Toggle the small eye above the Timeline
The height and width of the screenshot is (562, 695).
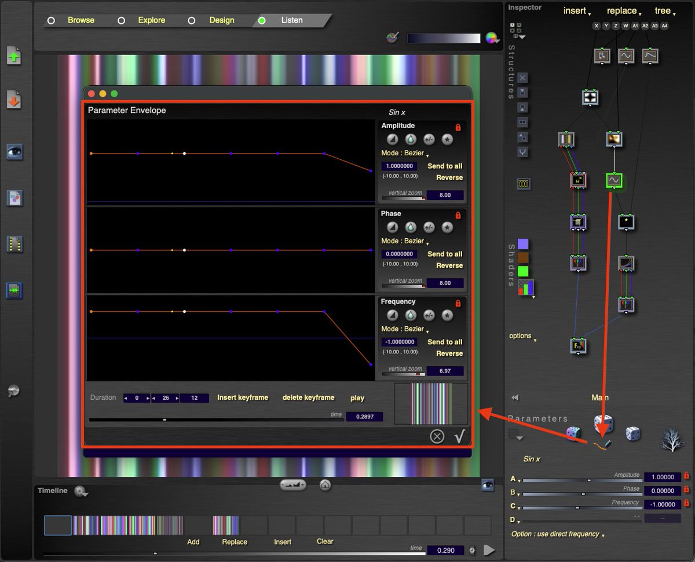coord(488,486)
